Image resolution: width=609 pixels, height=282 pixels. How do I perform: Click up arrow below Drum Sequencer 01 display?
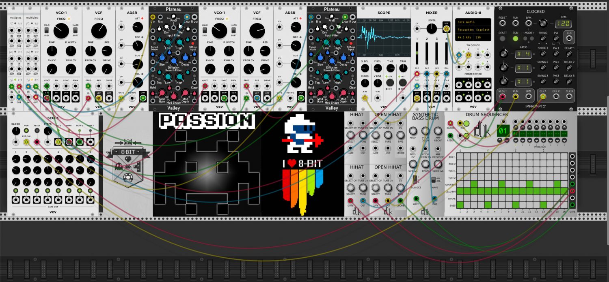click(500, 141)
